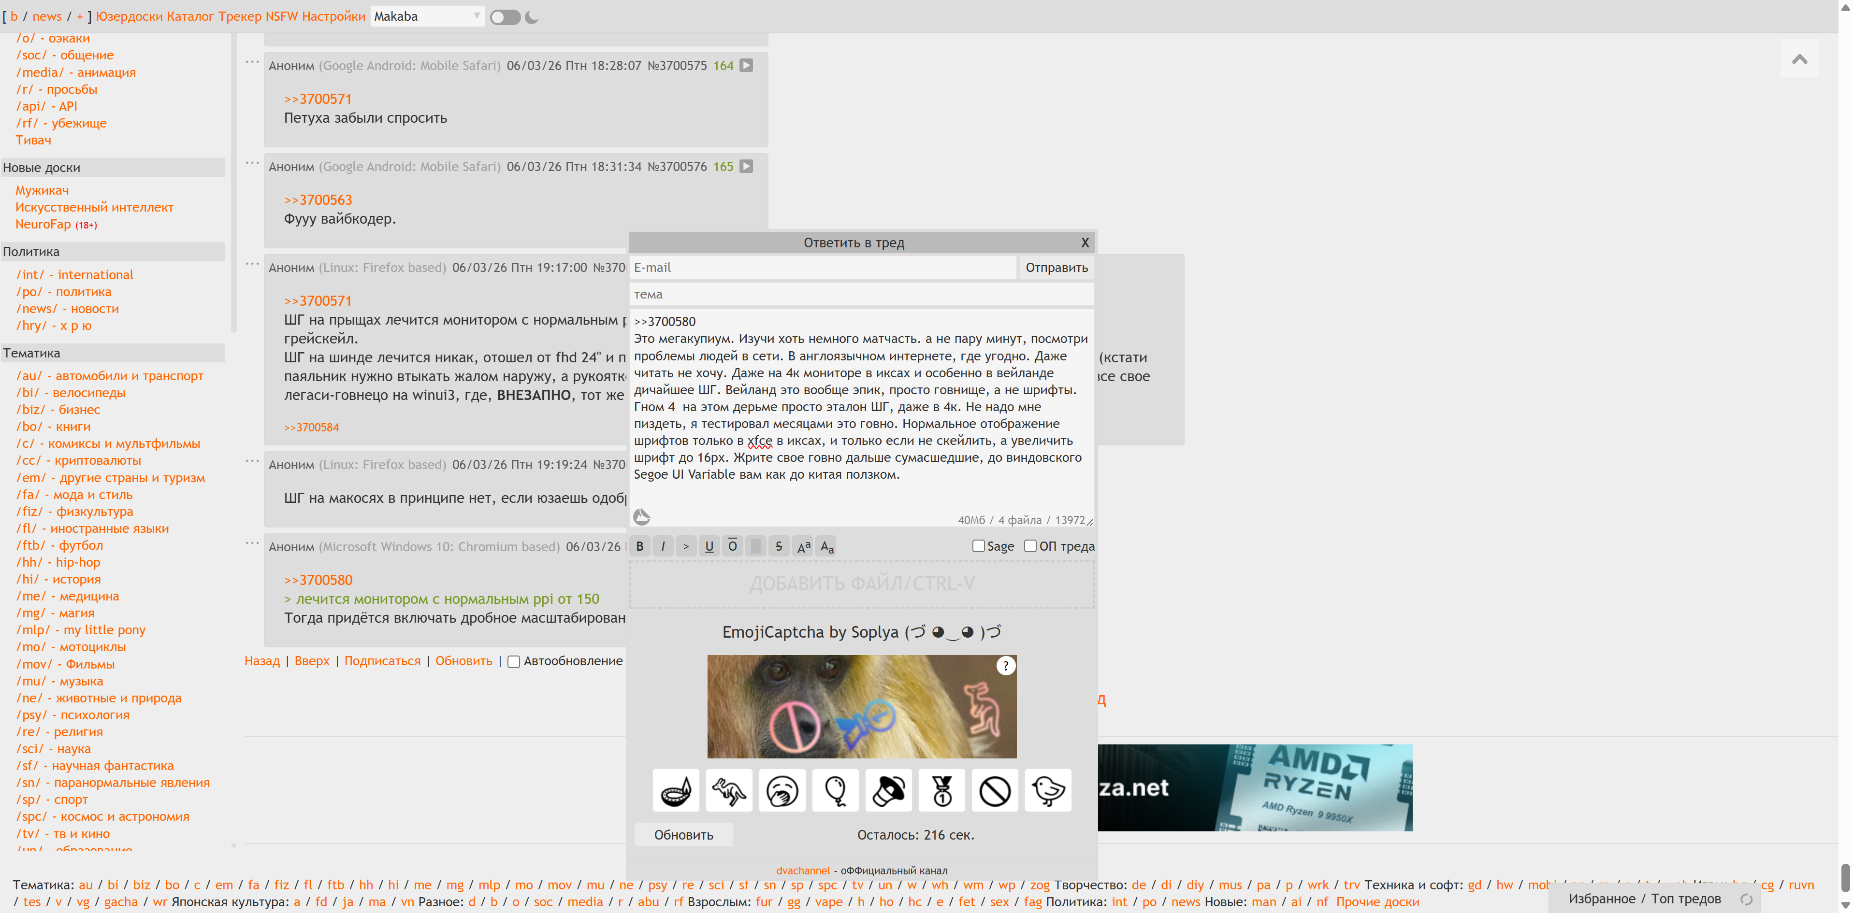Enable the Sage checkbox
This screenshot has width=1853, height=913.
(978, 546)
